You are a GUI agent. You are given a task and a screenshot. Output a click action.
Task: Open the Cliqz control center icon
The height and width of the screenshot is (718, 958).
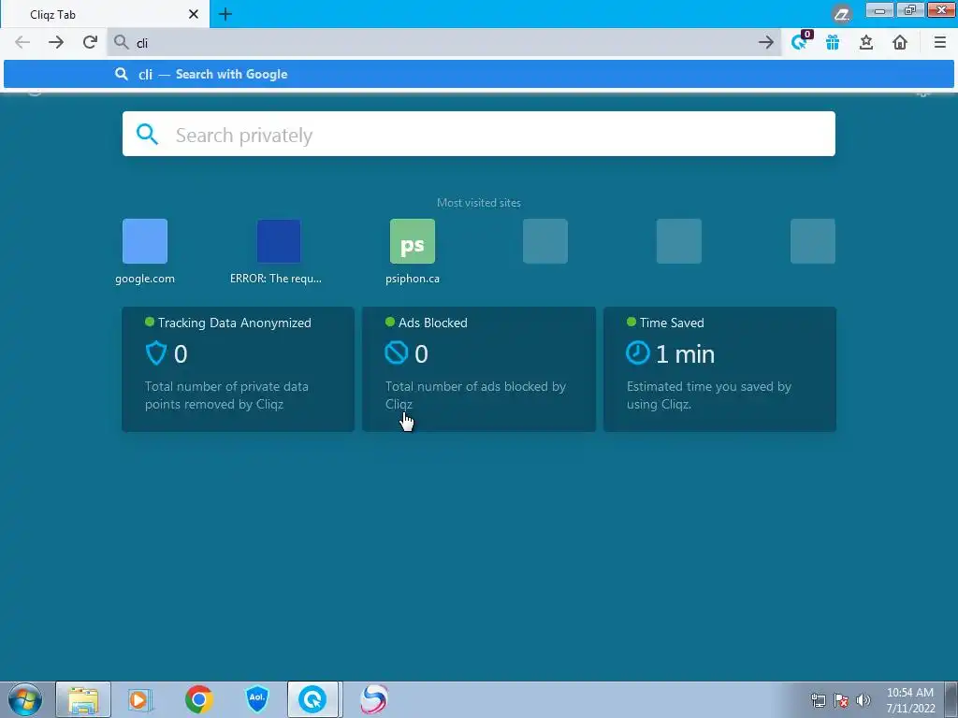800,41
